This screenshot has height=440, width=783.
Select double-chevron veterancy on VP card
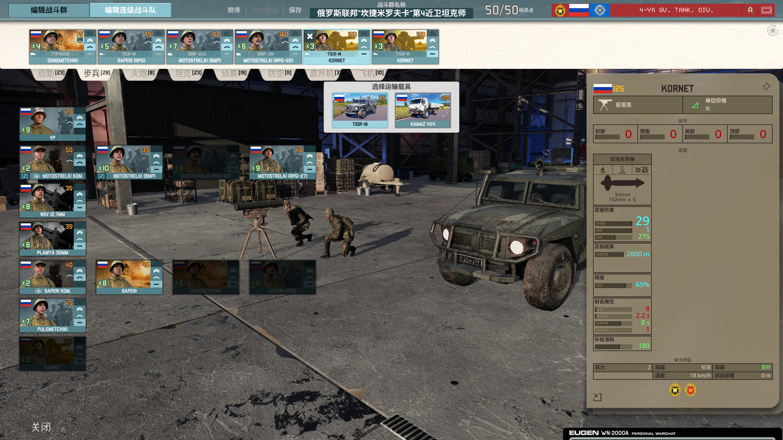[80, 118]
